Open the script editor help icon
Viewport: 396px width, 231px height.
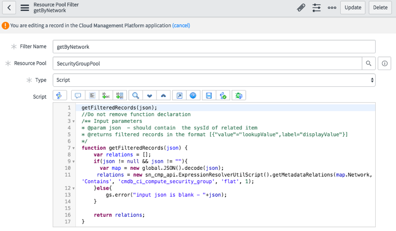[193, 95]
